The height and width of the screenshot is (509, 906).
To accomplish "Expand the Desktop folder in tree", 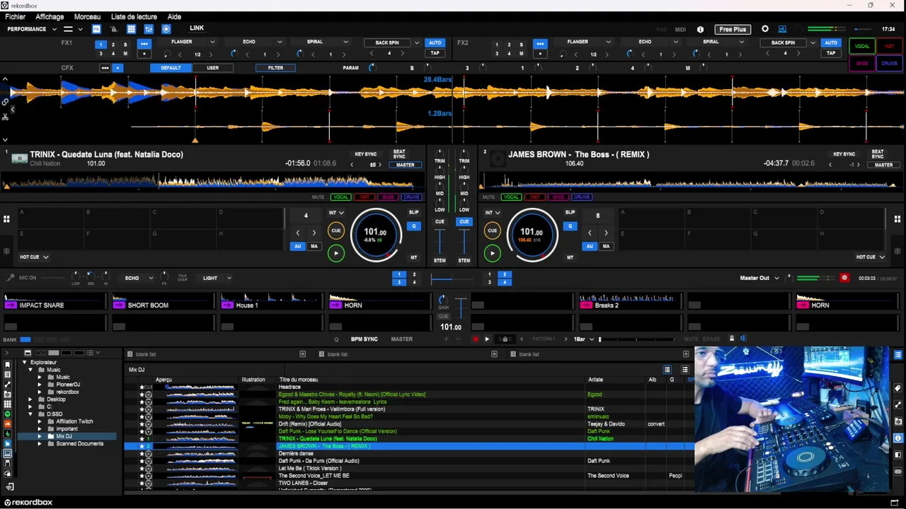I will [31, 399].
